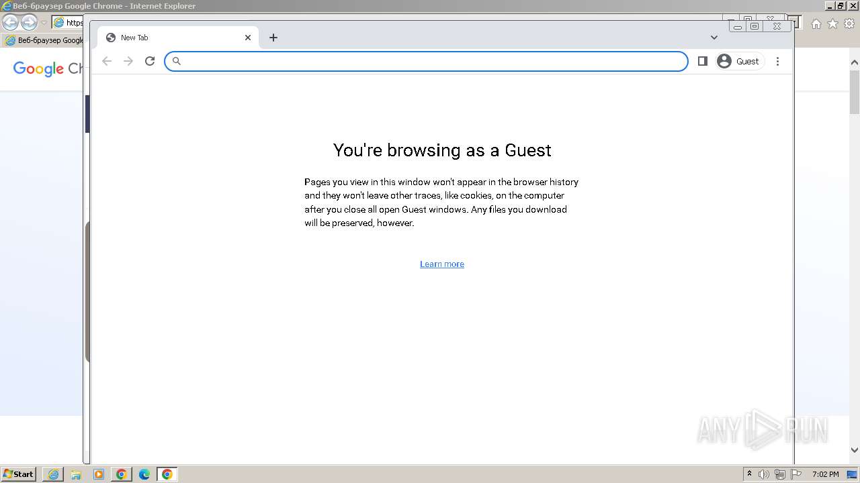This screenshot has height=483, width=860.
Task: Follow the Learn more link
Action: (x=442, y=264)
